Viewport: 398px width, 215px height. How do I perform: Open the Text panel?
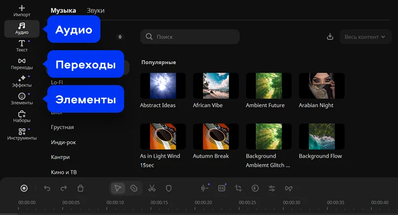pyautogui.click(x=22, y=46)
